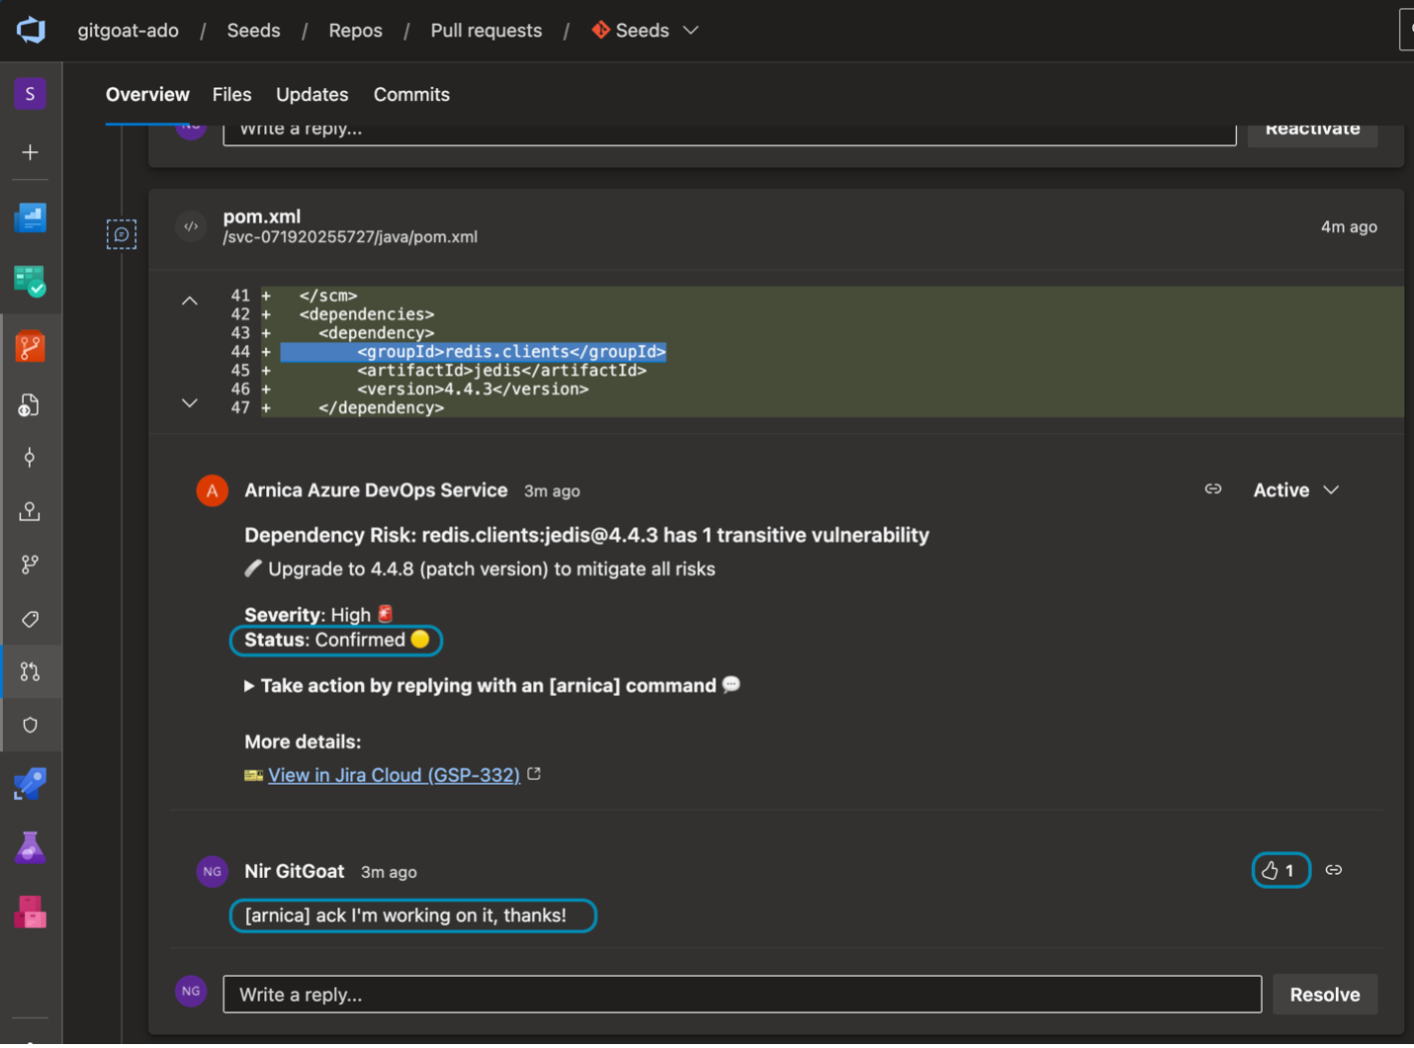Open the Pipelines hub icon in sidebar
The height and width of the screenshot is (1048, 1414).
click(31, 785)
